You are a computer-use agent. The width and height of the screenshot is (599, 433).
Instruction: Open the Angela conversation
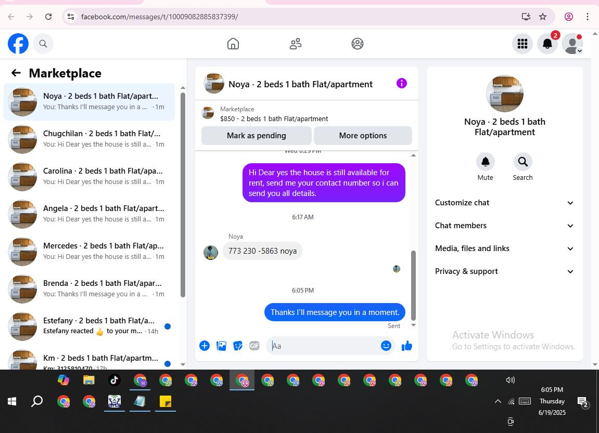(89, 214)
